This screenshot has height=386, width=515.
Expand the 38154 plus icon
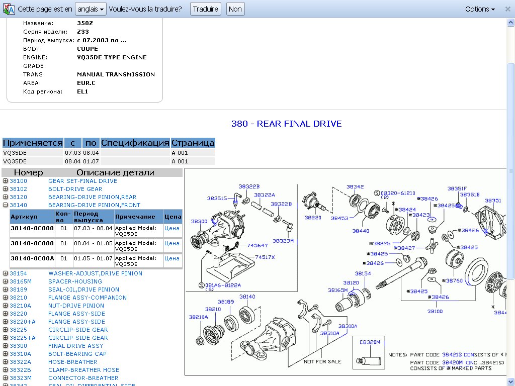[x=6, y=273]
